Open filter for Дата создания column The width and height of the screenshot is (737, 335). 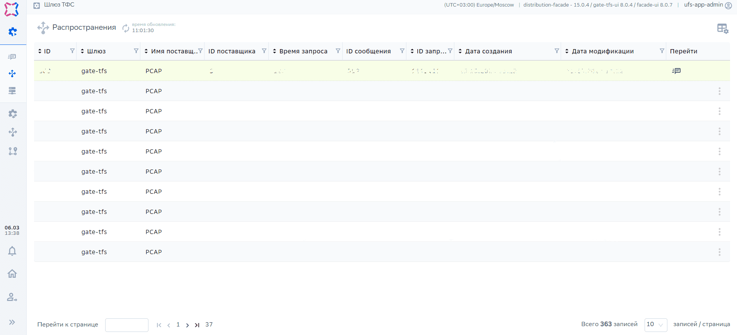pos(557,51)
